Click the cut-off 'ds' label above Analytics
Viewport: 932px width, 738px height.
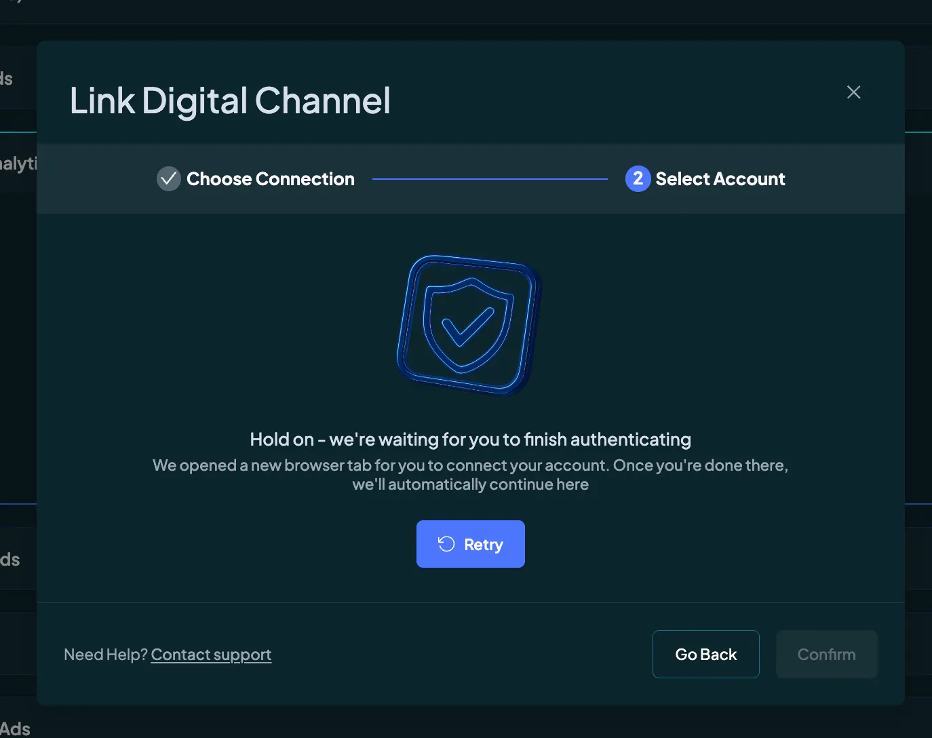(6, 79)
